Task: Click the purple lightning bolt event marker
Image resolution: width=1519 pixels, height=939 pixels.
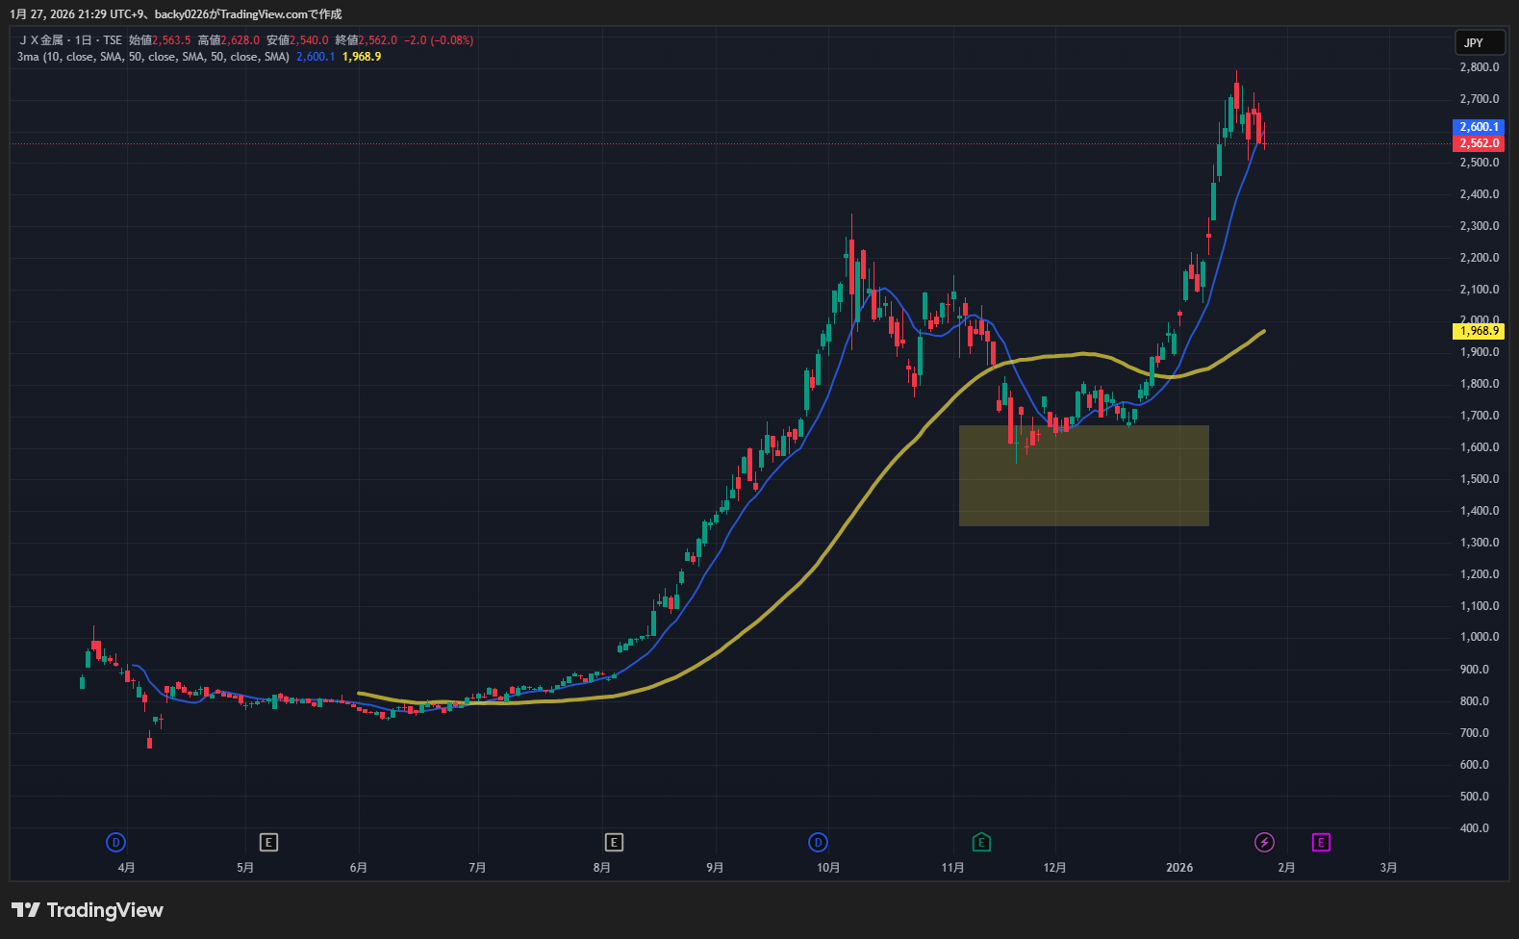Action: pos(1264,843)
